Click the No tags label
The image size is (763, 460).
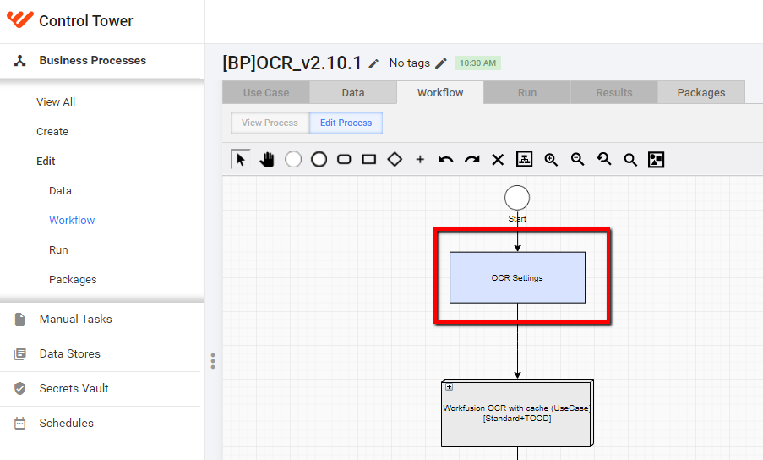pyautogui.click(x=410, y=63)
